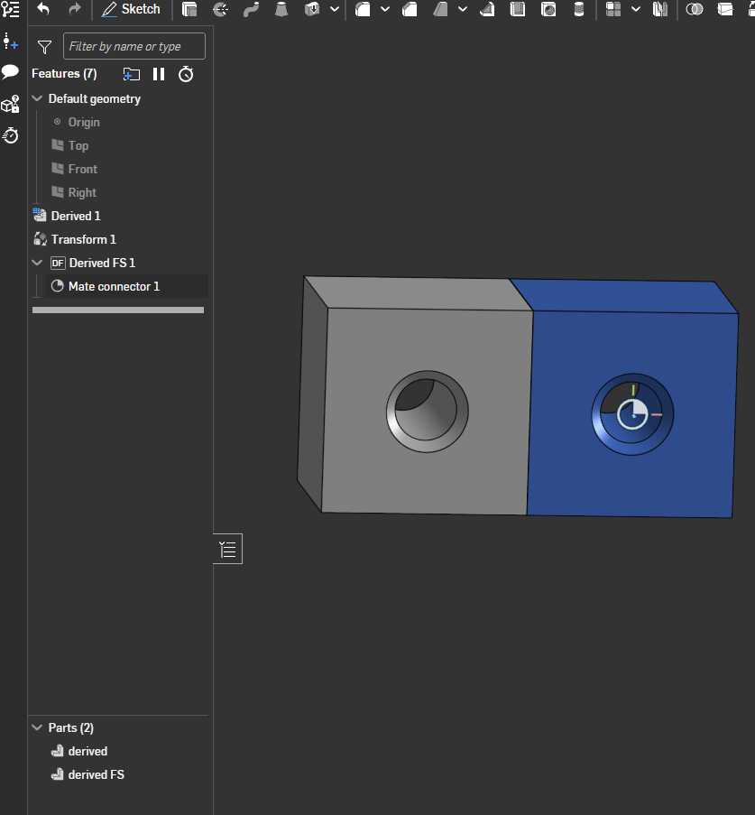The height and width of the screenshot is (815, 755).
Task: Start a new Sketch
Action: (131, 9)
